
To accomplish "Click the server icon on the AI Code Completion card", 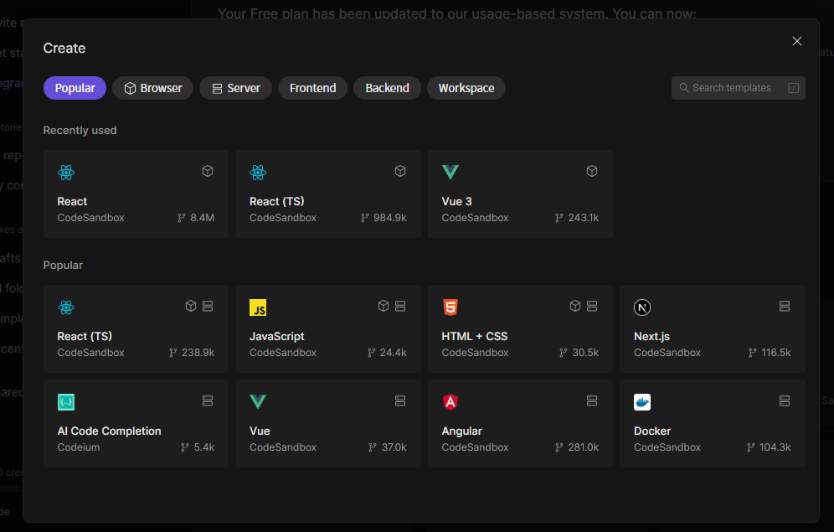I will pos(208,400).
